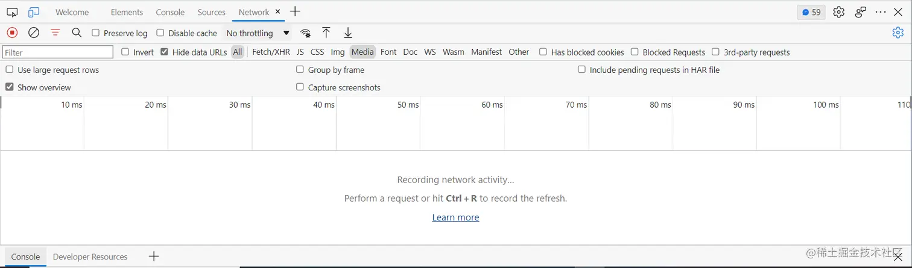Screen dimensions: 912x268
Task: Open Network settings gear on right
Action: coord(898,33)
